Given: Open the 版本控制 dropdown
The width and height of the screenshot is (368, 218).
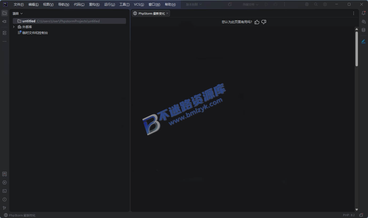Looking at the screenshot, I should coord(194,5).
